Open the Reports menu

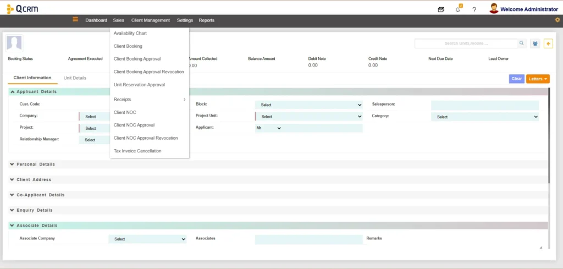point(207,20)
